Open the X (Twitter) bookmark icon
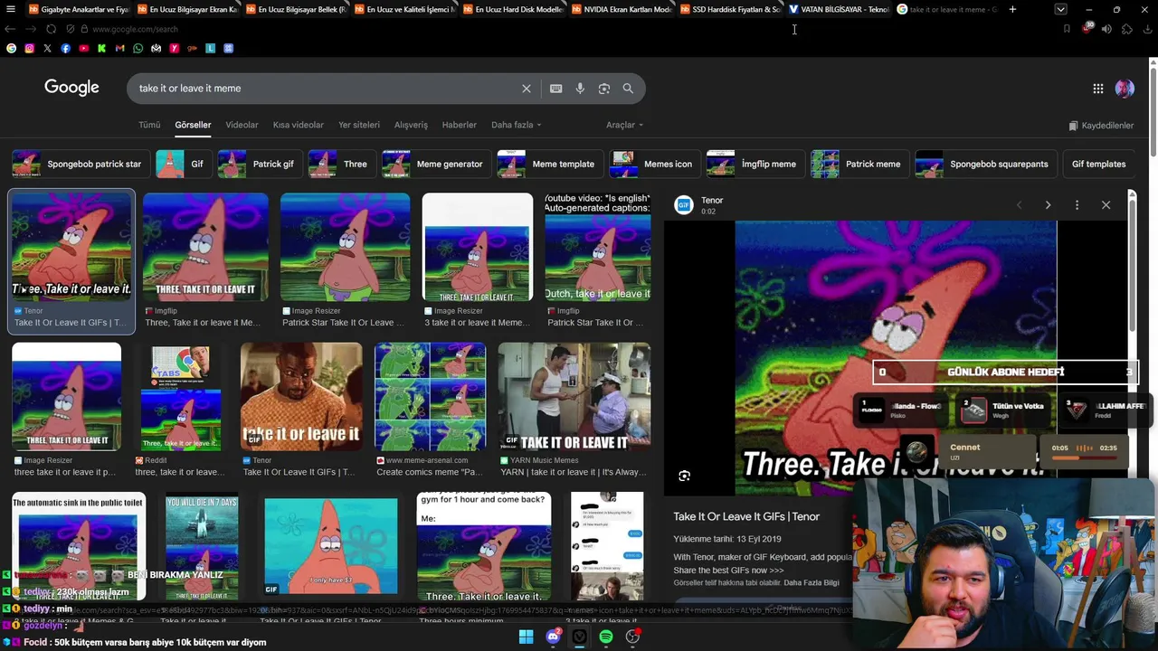The height and width of the screenshot is (651, 1158). pos(47,48)
